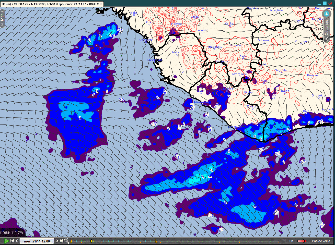Jump to the first time step

click(x=12, y=241)
